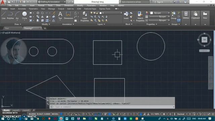This screenshot has height=121, width=215.
Task: Toggle grid display in status bar
Action: tap(61, 114)
